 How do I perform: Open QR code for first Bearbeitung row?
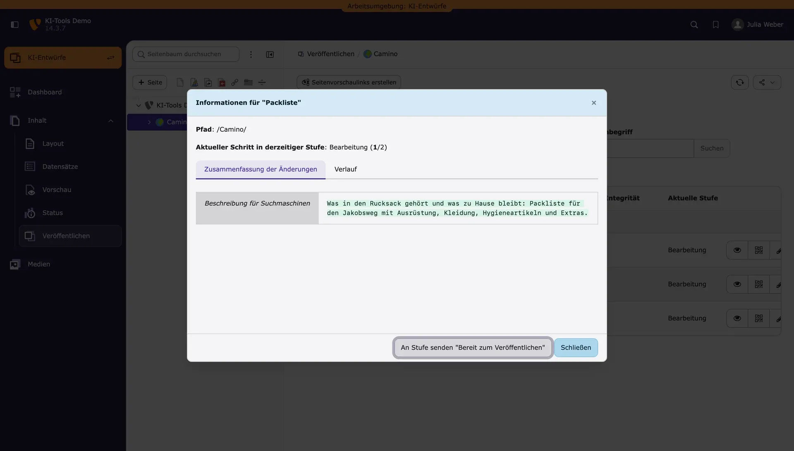coord(759,250)
